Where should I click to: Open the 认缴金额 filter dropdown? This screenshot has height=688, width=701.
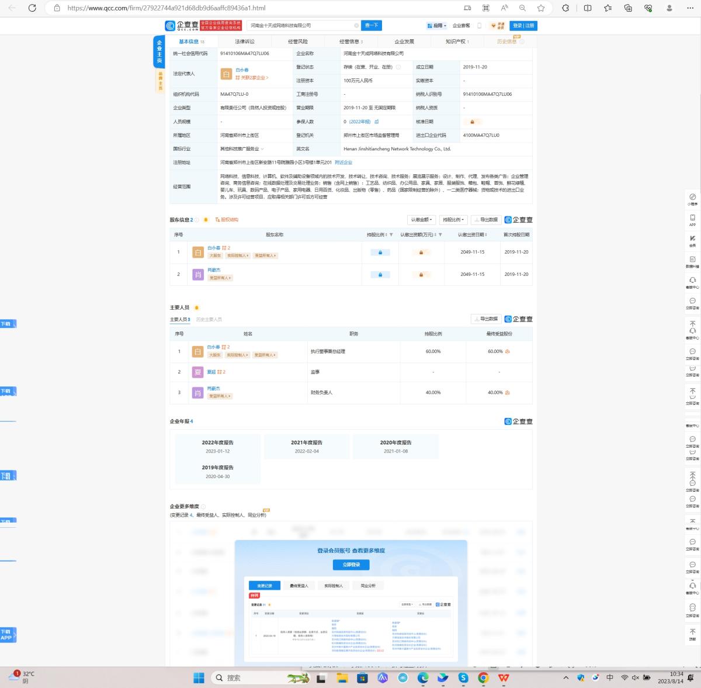[421, 220]
